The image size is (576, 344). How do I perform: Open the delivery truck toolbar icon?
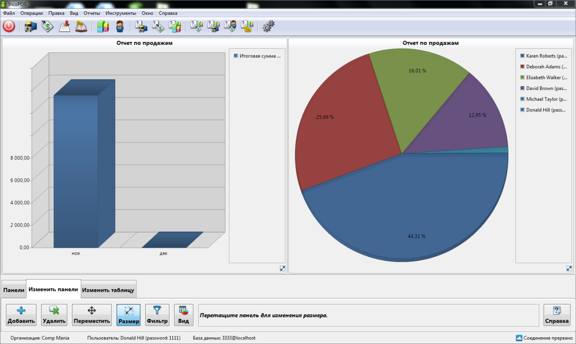click(31, 27)
